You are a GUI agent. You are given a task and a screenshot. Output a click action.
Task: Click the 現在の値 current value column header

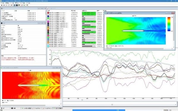pos(73,11)
